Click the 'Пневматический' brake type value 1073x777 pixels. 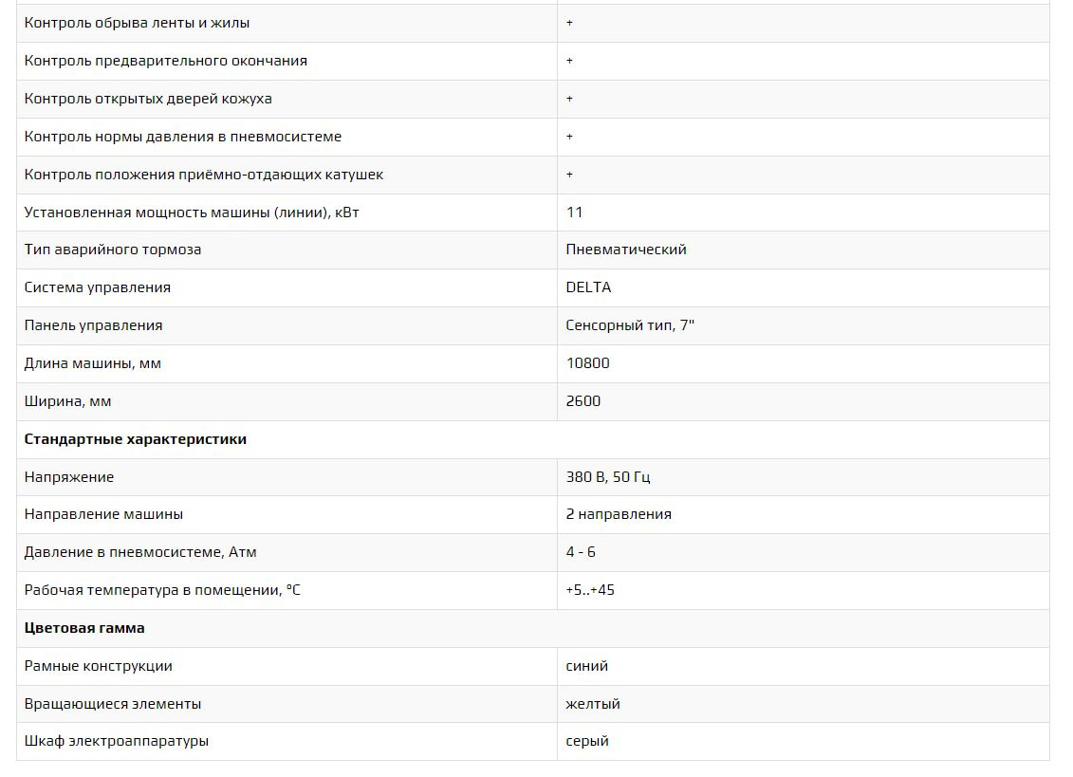[x=626, y=250]
